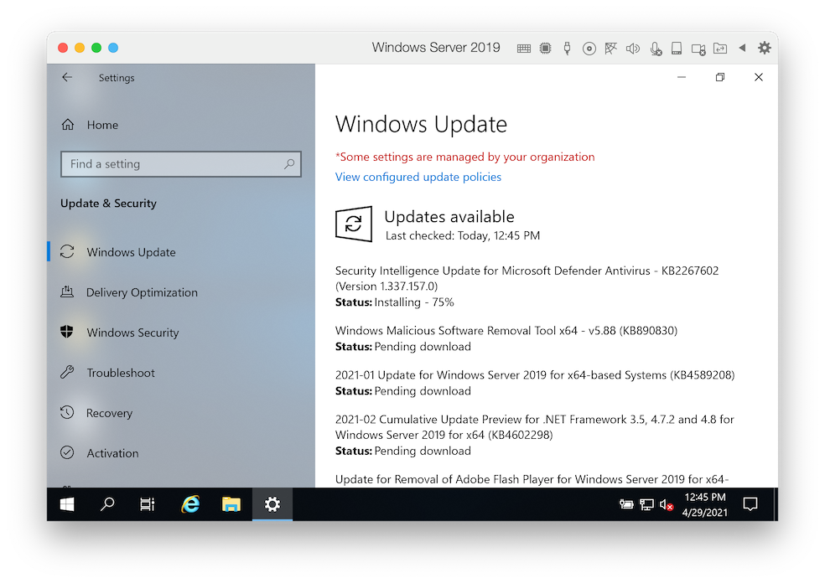825x583 pixels.
Task: Go to the Troubleshoot section
Action: [121, 373]
